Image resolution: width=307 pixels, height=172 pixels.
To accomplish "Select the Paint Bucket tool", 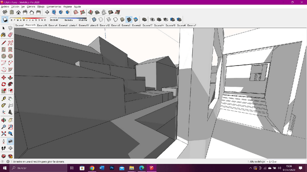I will click(4, 35).
